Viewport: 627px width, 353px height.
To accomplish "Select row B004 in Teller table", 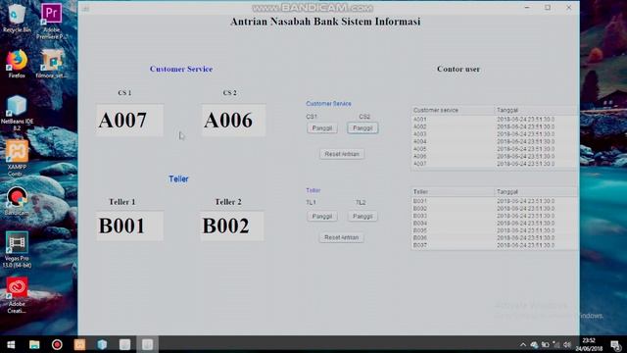I will [495, 223].
